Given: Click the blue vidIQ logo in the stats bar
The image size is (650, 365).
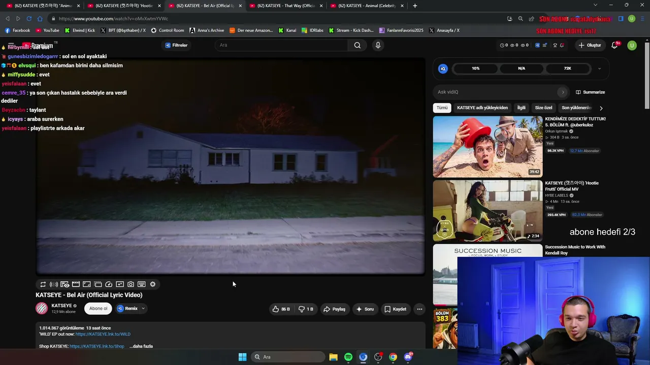Looking at the screenshot, I should click(x=443, y=68).
